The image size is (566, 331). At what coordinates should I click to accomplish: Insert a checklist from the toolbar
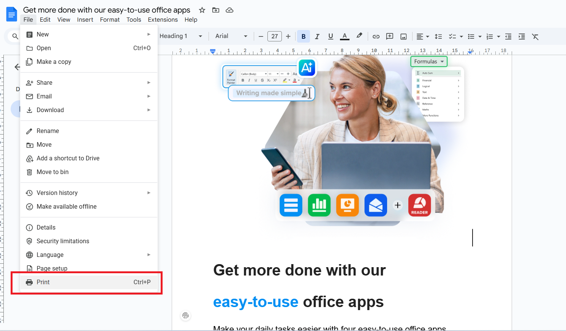point(453,36)
